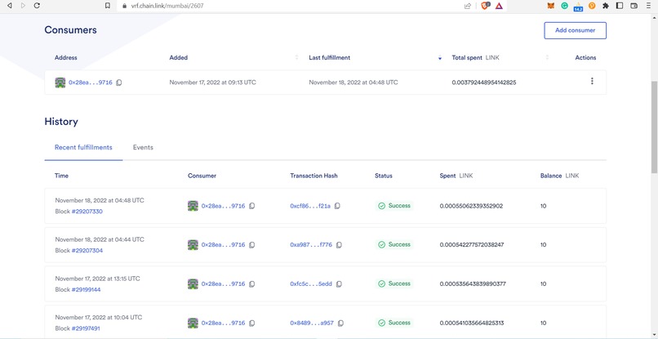
Task: Copy consumer address in the 10:04 UTC fulfillment row
Action: [251, 323]
